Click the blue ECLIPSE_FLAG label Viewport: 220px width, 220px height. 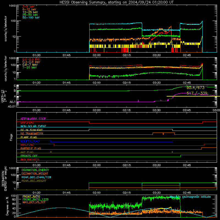click(30, 141)
